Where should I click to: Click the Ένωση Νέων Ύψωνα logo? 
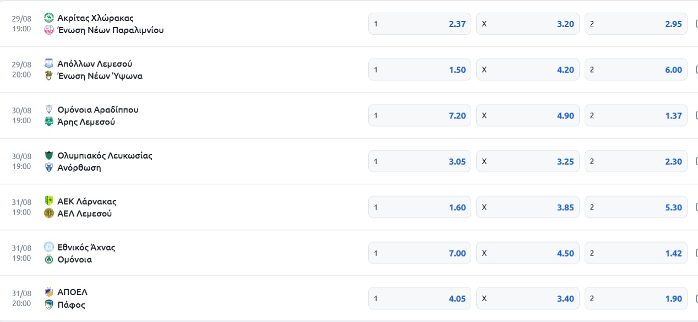click(x=49, y=76)
